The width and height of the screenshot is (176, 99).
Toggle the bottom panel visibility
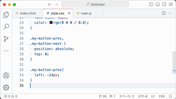158,4
